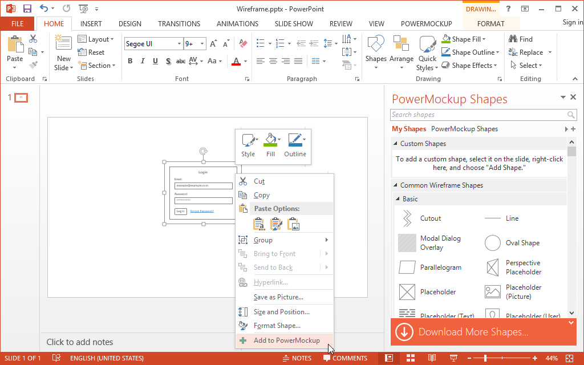Click the Slide Sorter view icon
584x365 pixels.
coord(409,358)
